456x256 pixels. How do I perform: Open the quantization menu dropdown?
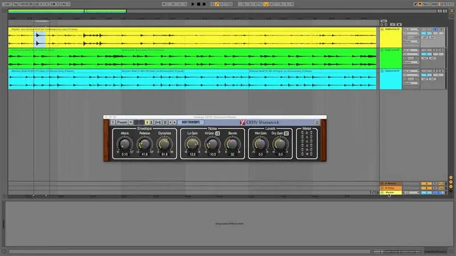pos(65,4)
